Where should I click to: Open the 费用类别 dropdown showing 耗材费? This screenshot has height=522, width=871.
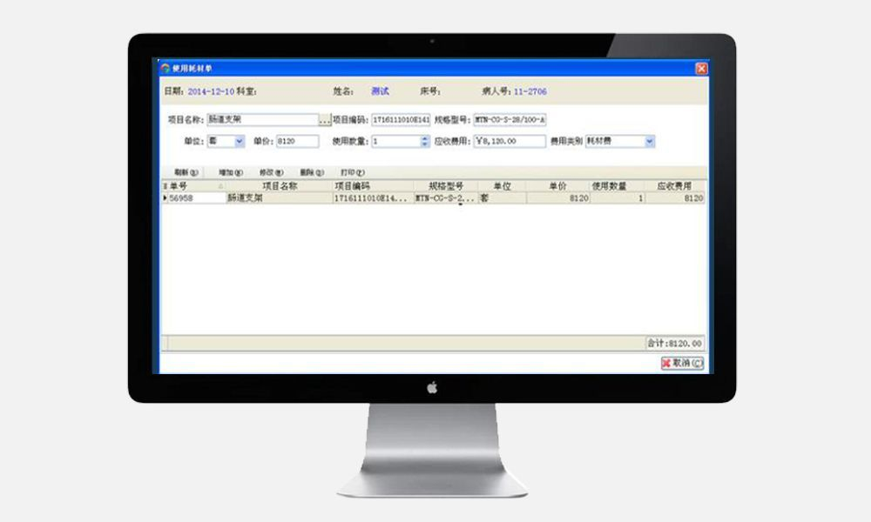pyautogui.click(x=647, y=139)
